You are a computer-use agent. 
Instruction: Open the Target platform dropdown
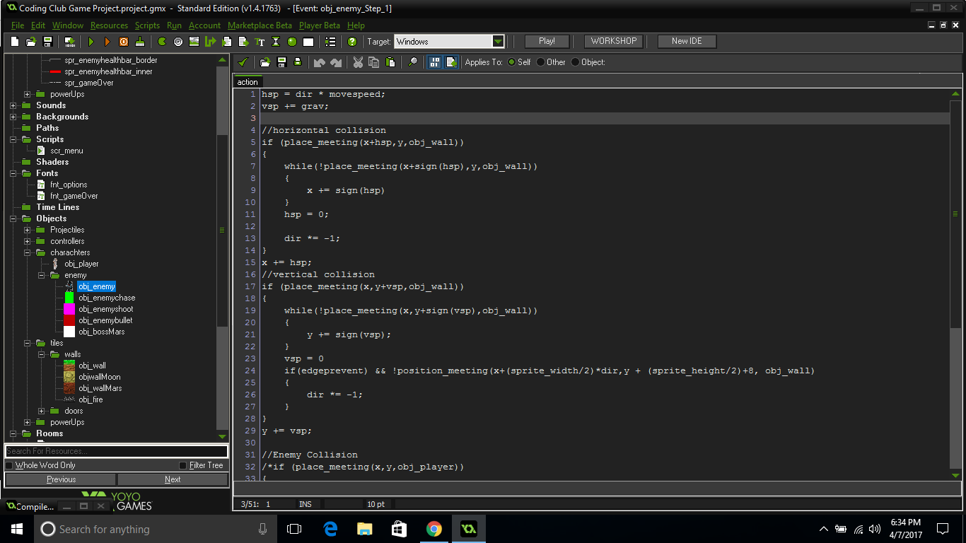pos(499,41)
